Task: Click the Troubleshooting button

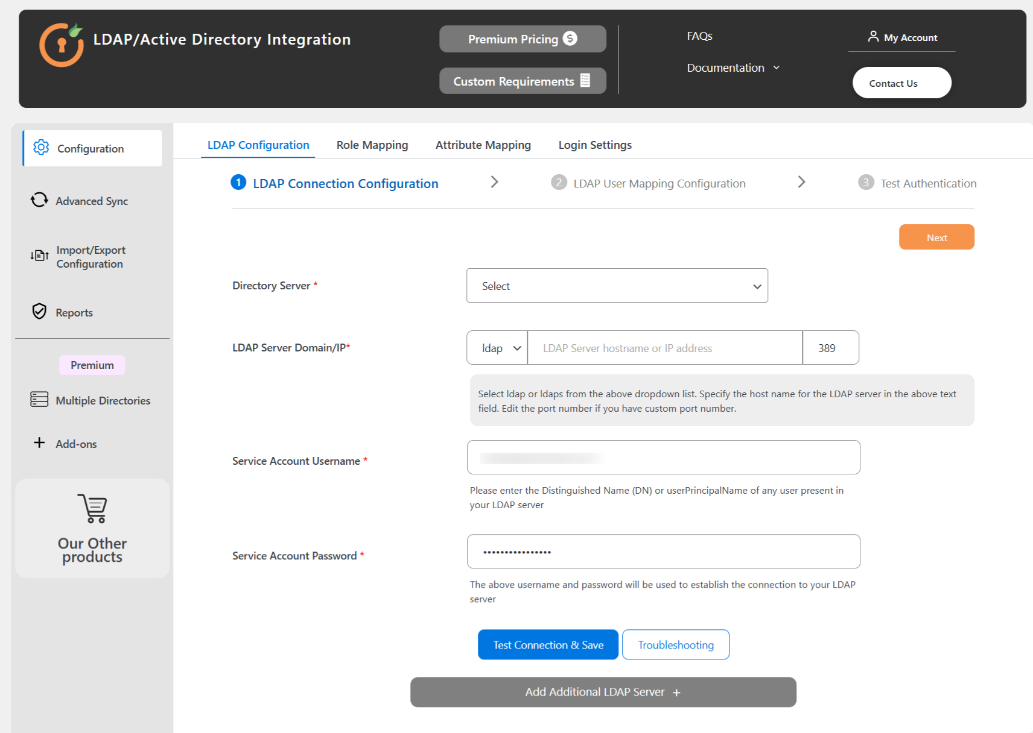Action: (675, 645)
